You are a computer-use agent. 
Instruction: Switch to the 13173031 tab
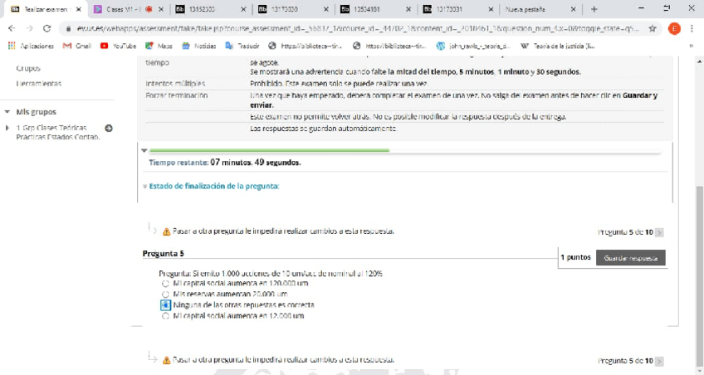click(x=449, y=9)
